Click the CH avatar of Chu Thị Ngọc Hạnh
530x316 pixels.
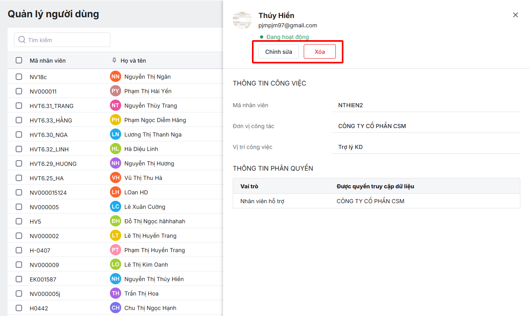tap(116, 308)
